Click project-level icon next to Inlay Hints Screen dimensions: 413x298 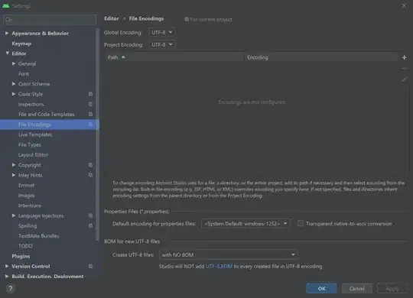click(x=90, y=175)
